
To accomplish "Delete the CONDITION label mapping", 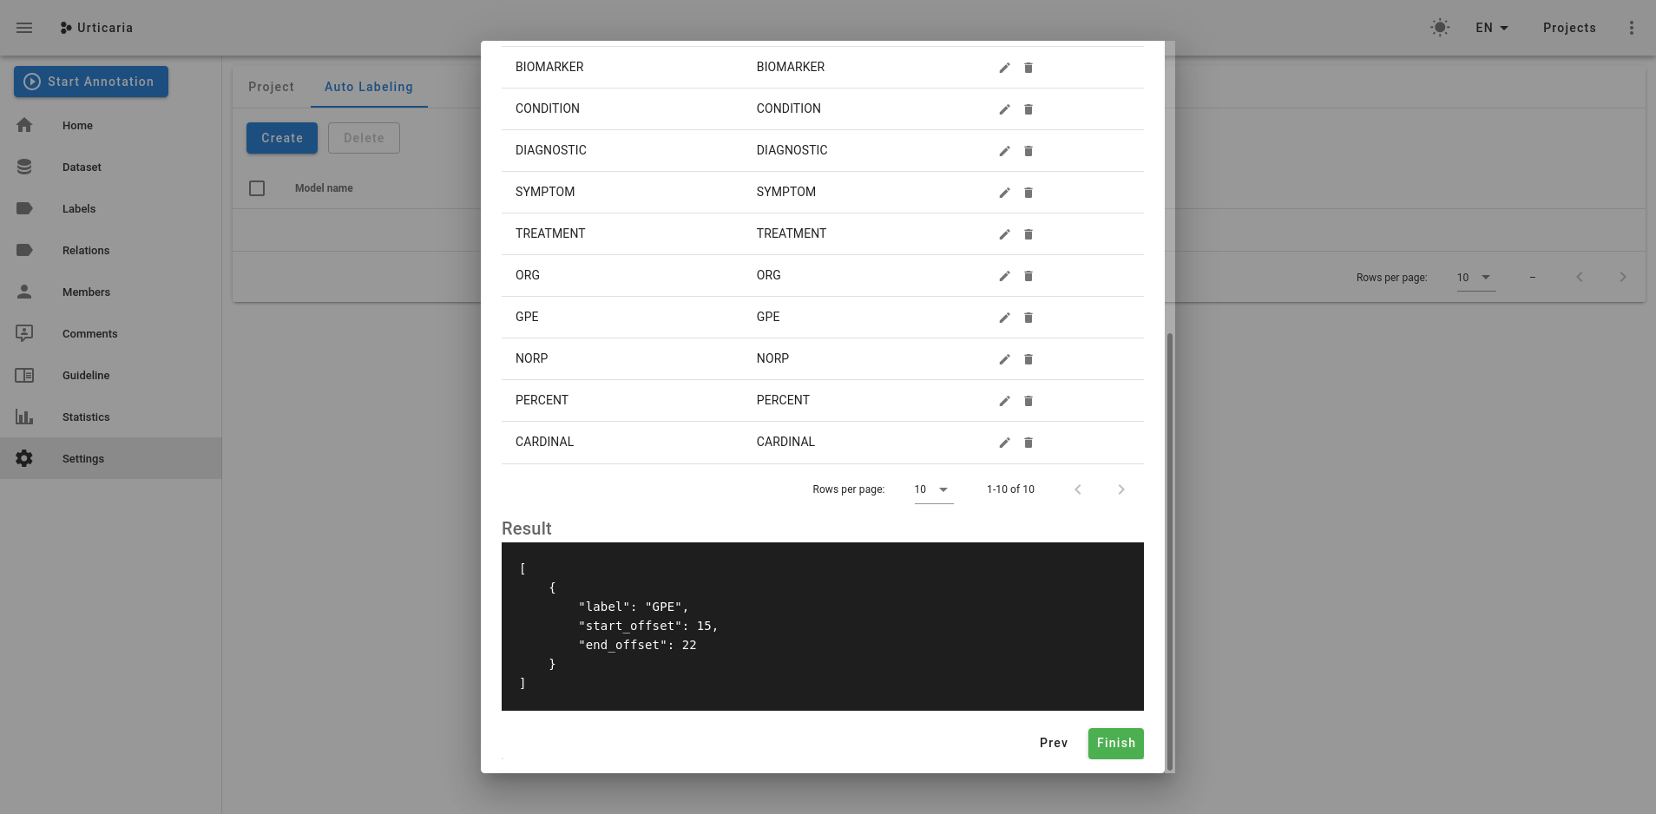I will pyautogui.click(x=1028, y=109).
